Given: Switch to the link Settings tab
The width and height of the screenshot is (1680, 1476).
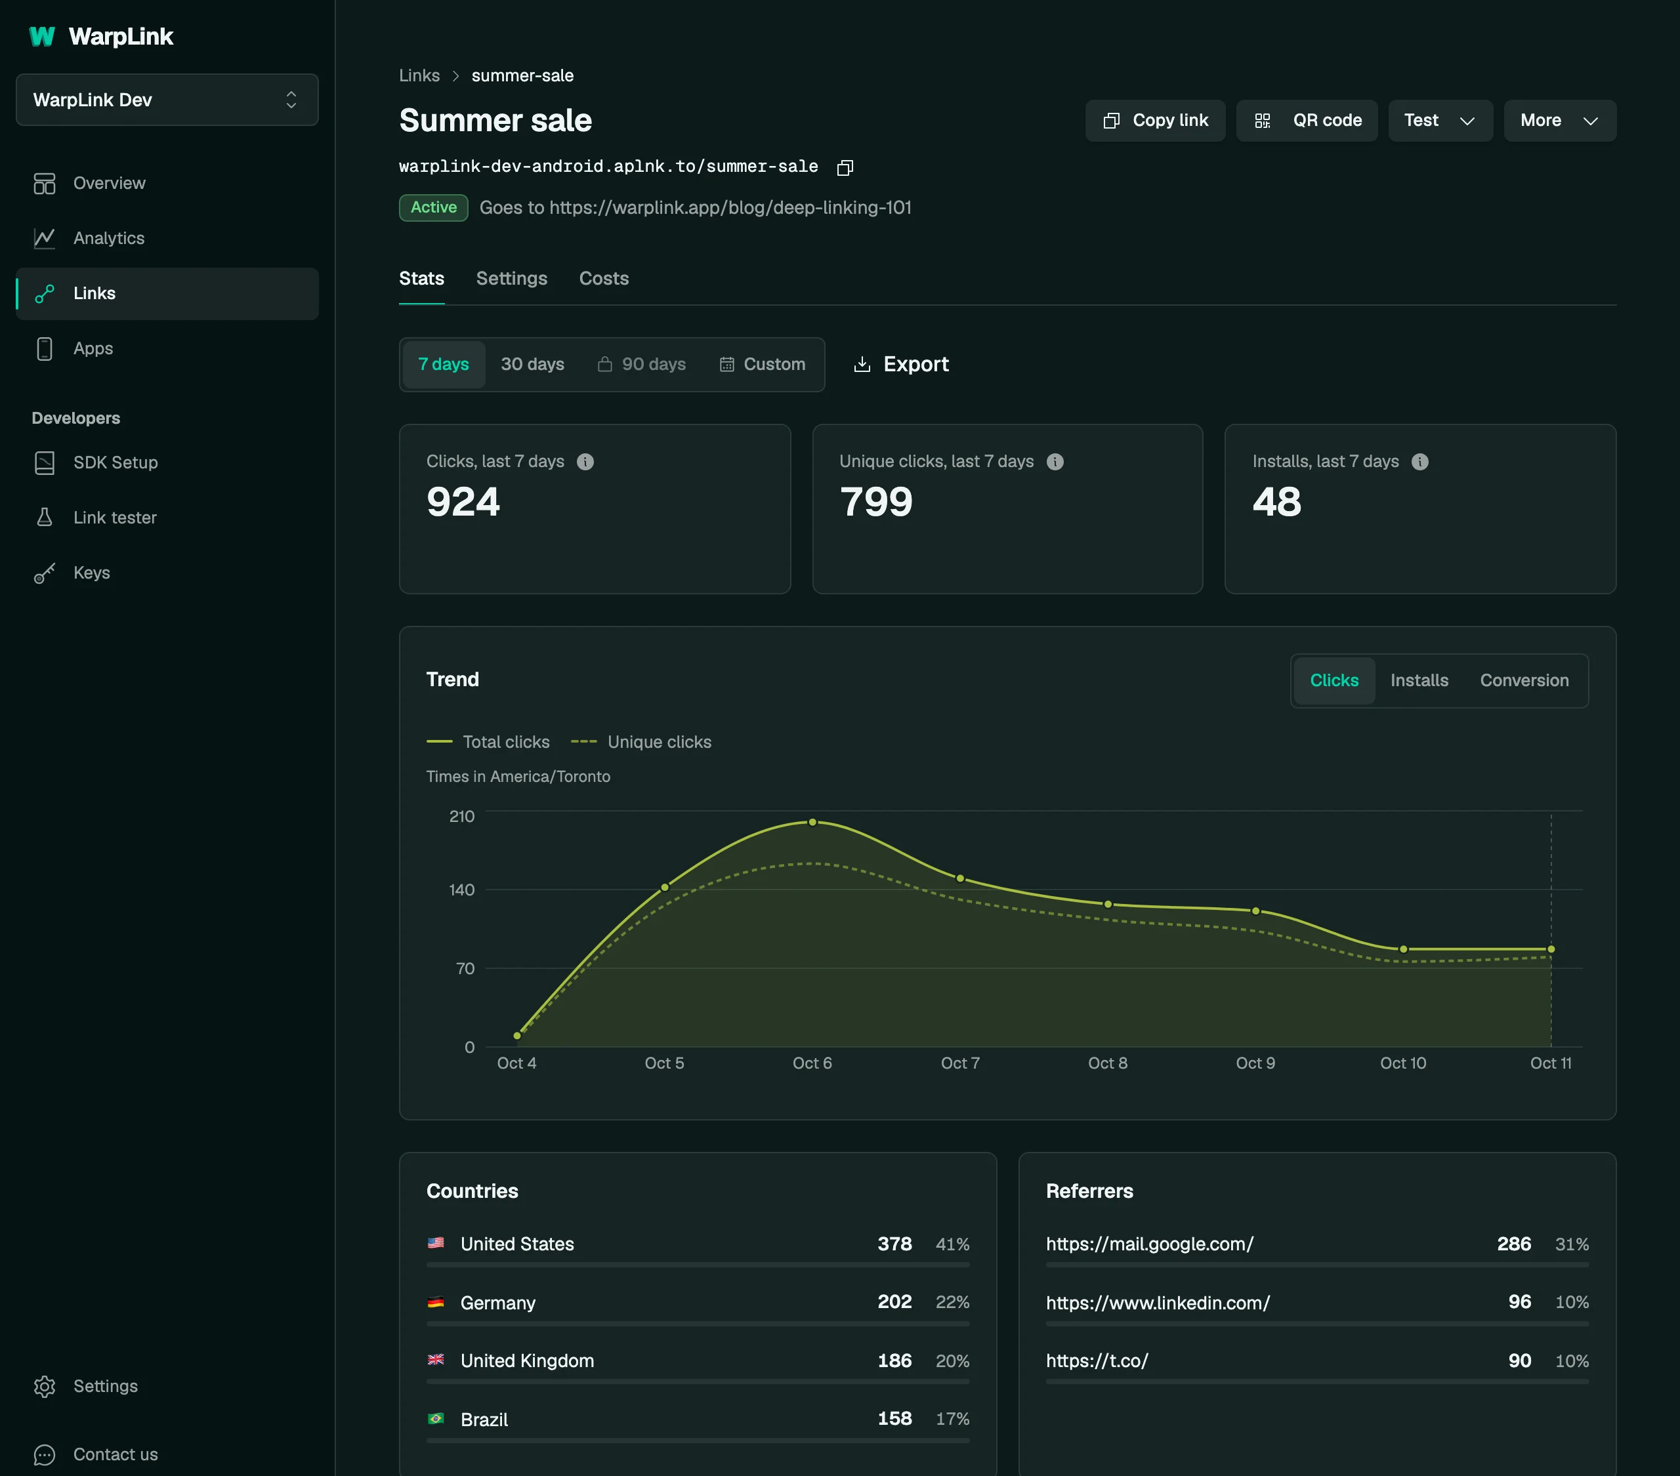Looking at the screenshot, I should click(511, 279).
